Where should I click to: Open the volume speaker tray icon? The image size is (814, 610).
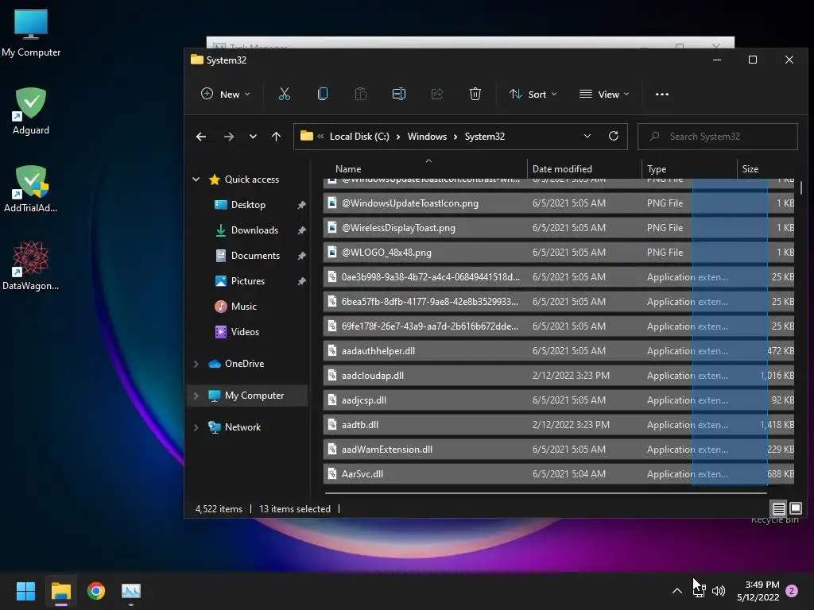(719, 591)
